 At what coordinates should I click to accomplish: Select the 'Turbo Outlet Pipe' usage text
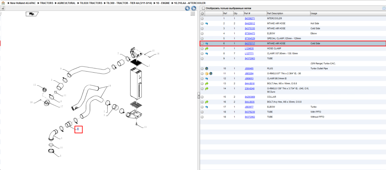319,68
